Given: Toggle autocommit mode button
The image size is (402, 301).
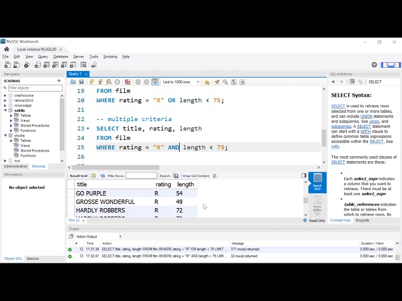Looking at the screenshot, I should [x=155, y=82].
